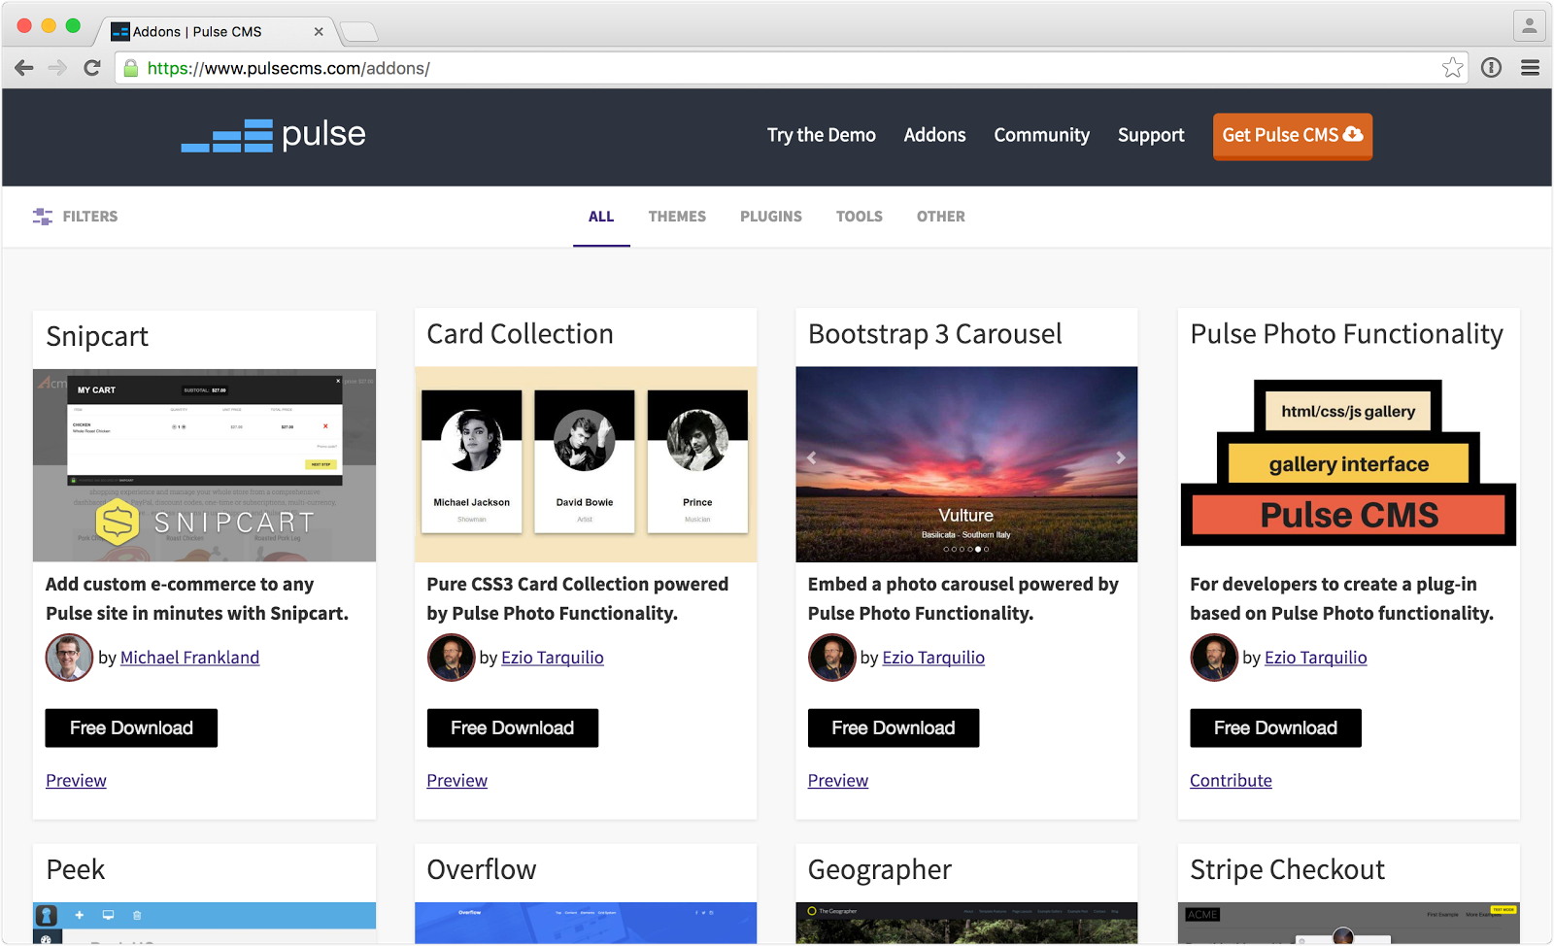Go forward with the browser forward arrow
1554x946 pixels.
[x=58, y=68]
